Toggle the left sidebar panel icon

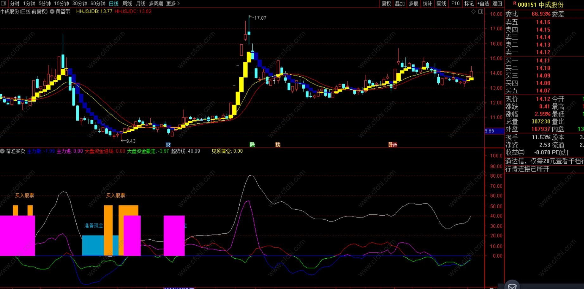pyautogui.click(x=4, y=3)
